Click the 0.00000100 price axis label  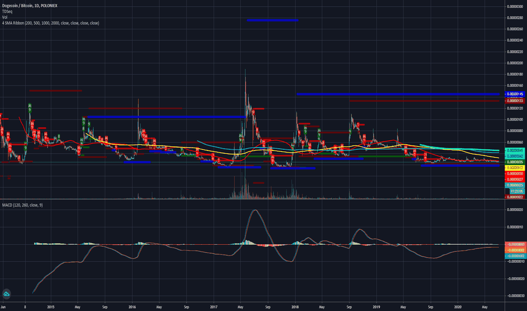(x=515, y=119)
